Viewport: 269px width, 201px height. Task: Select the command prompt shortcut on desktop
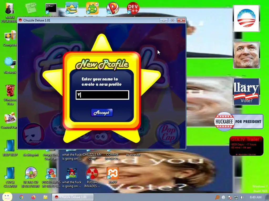coord(51,9)
